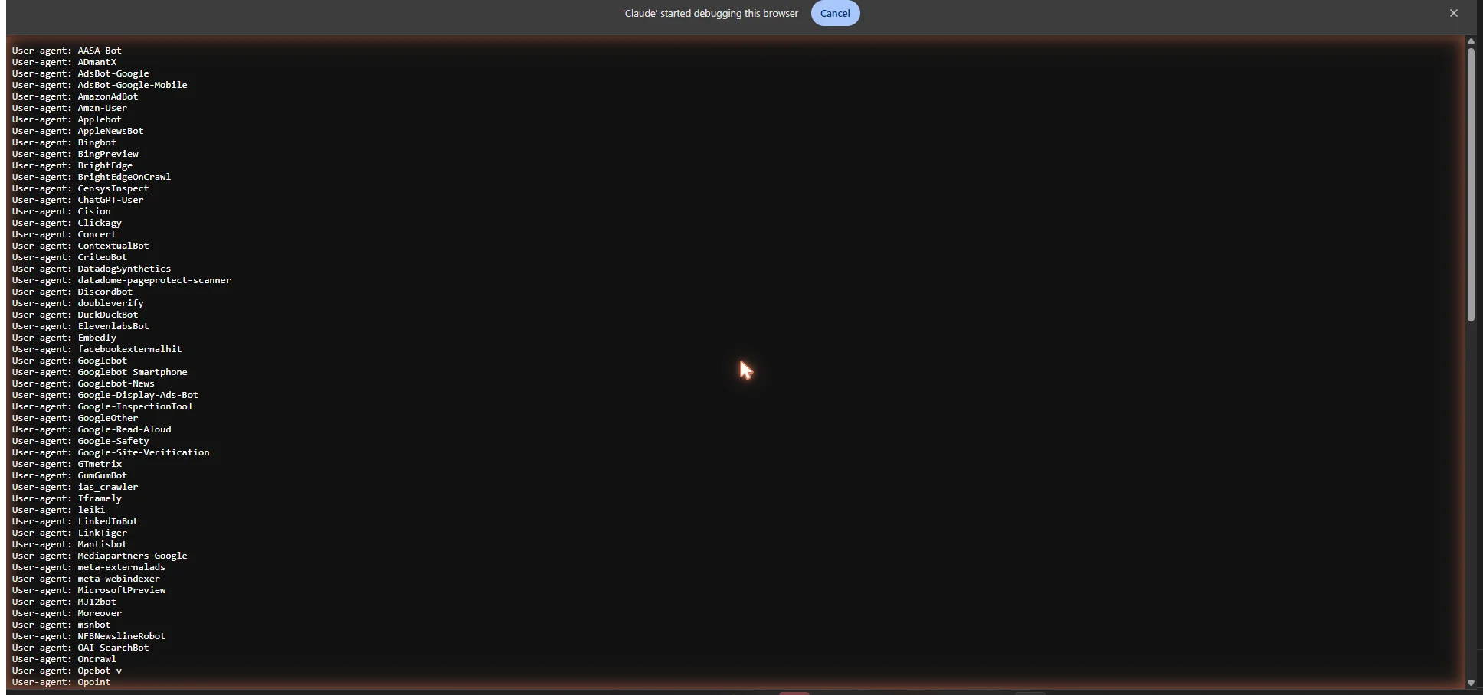Click the 'Claude' started debugging this browser message
This screenshot has height=695, width=1483.
[x=710, y=13]
